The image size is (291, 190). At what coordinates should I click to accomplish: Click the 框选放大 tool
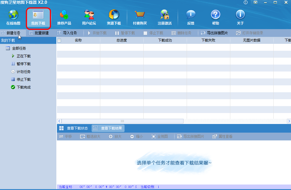[90, 136]
